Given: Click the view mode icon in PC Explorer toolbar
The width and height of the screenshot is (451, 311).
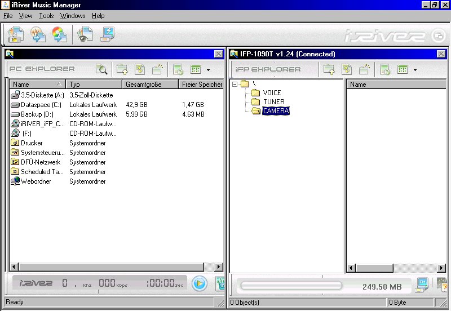Looking at the screenshot, I should click(196, 69).
